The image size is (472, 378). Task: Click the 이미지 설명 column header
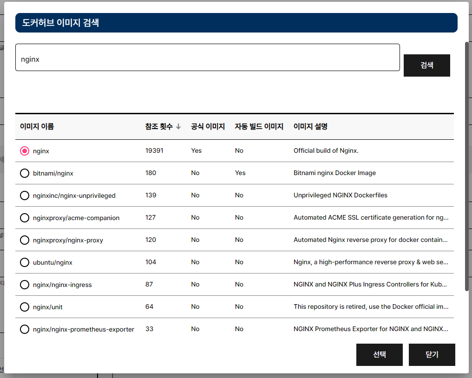[310, 126]
